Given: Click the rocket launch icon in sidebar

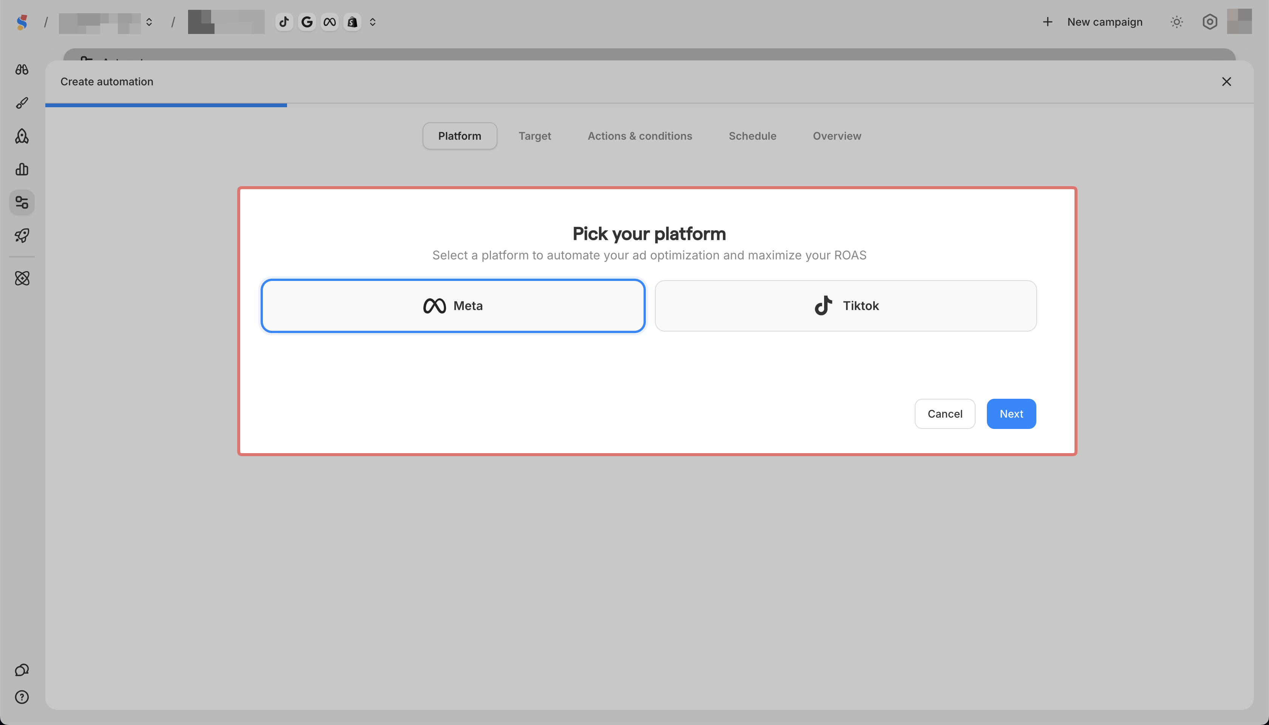Looking at the screenshot, I should [x=22, y=236].
